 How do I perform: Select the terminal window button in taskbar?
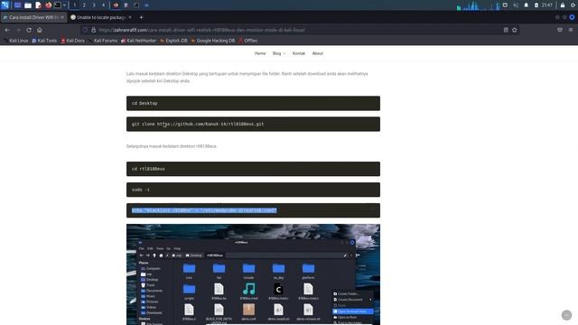pos(136,5)
